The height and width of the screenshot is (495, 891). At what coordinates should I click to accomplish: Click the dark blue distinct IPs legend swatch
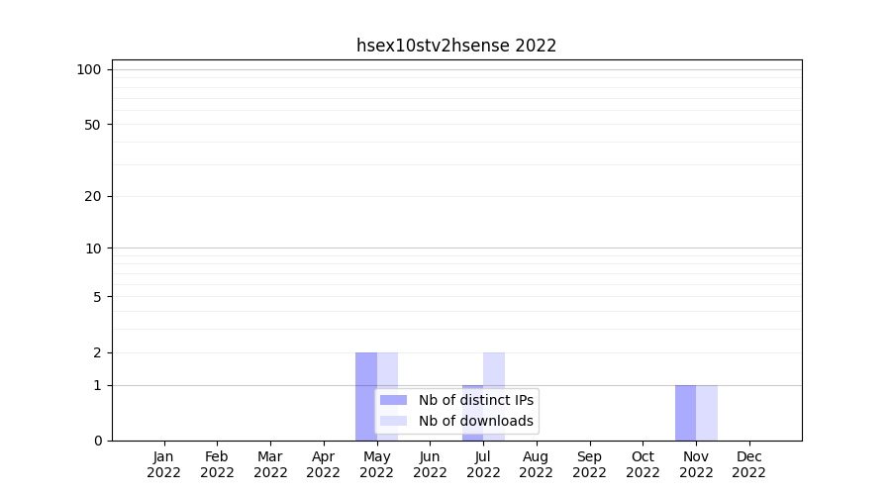[x=393, y=400]
